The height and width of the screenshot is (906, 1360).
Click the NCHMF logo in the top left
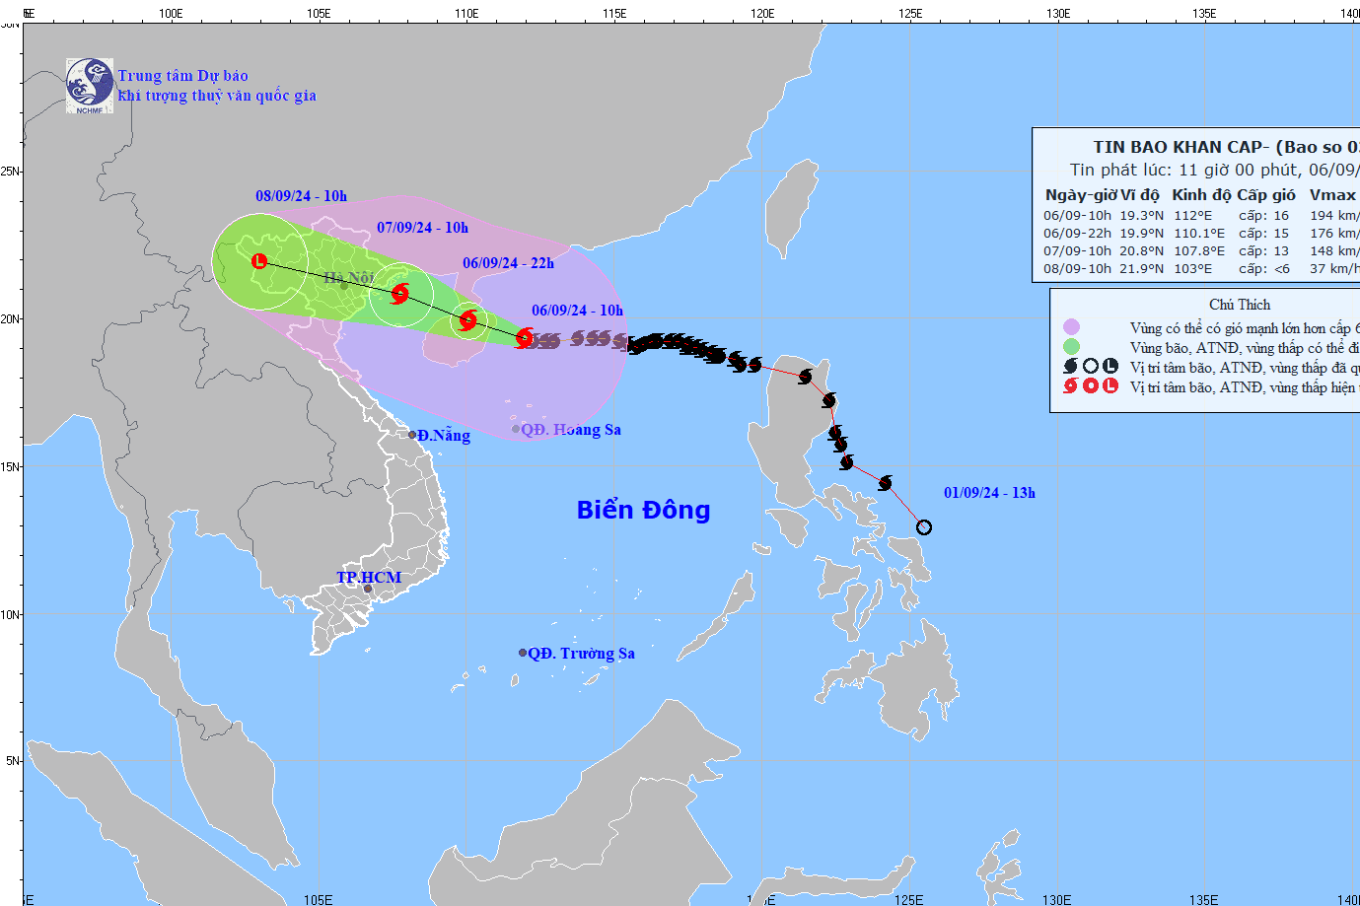click(90, 86)
